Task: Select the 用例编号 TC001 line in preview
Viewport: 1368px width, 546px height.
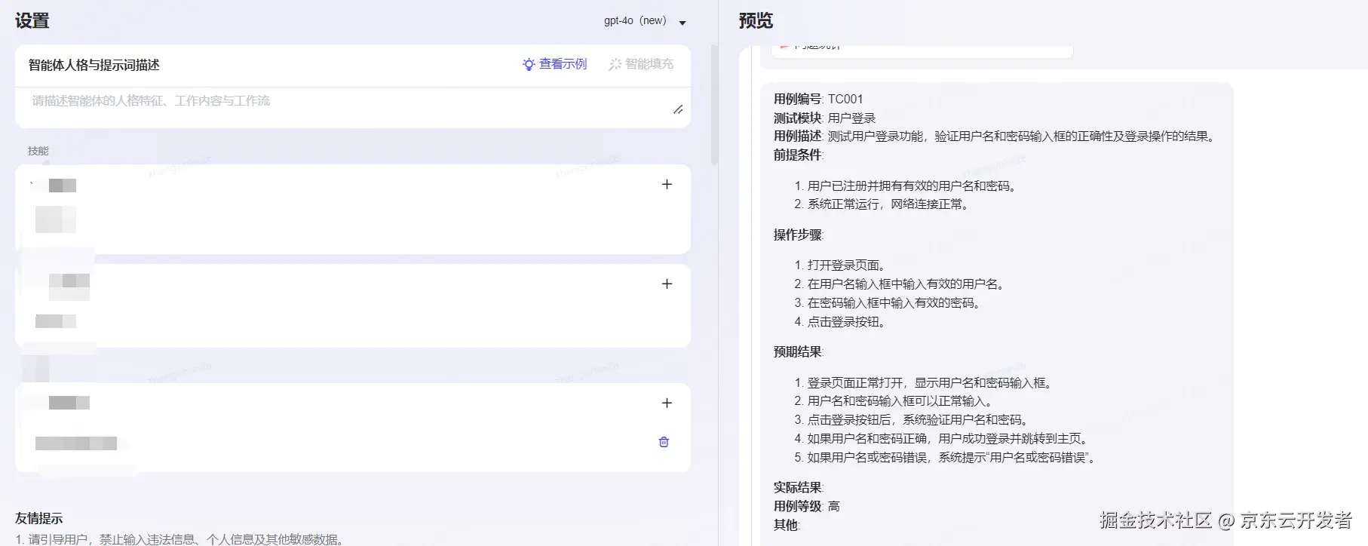Action: click(818, 99)
